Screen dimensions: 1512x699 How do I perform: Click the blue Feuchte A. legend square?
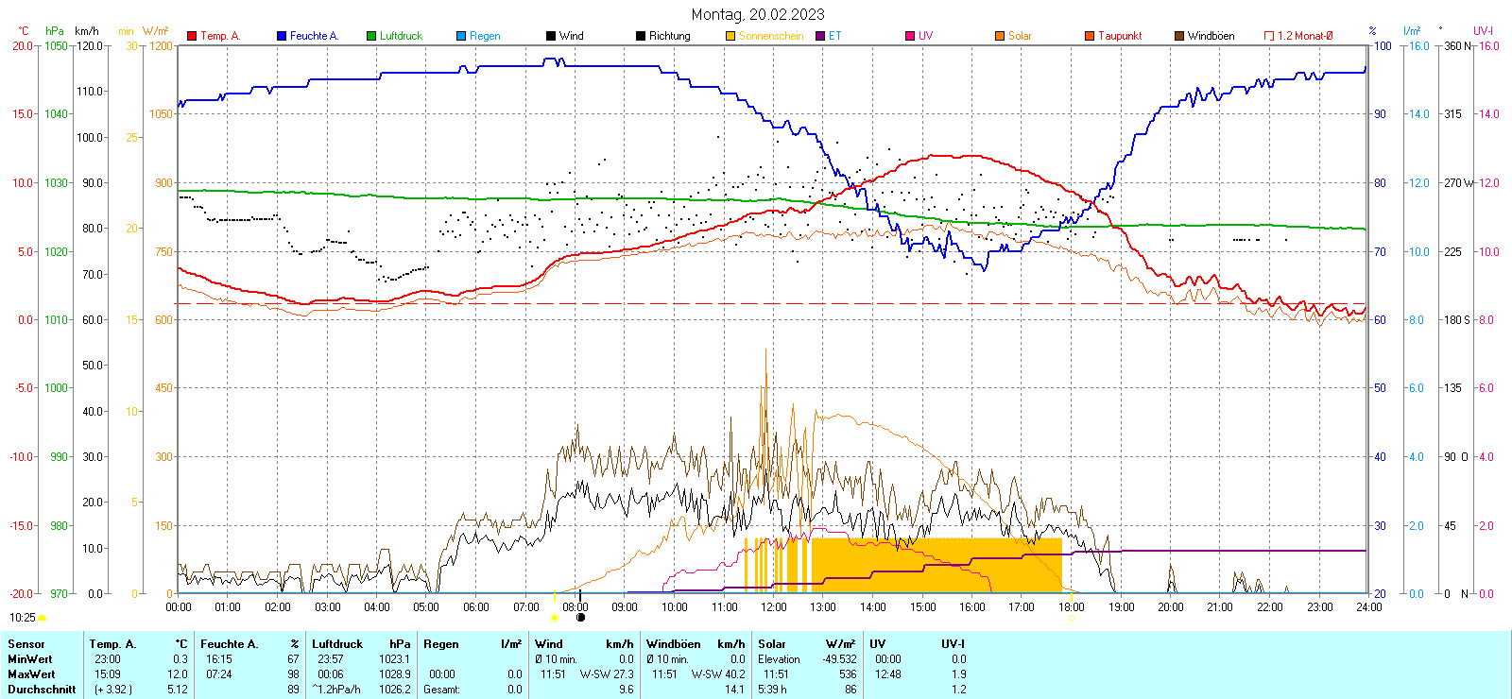coord(282,36)
